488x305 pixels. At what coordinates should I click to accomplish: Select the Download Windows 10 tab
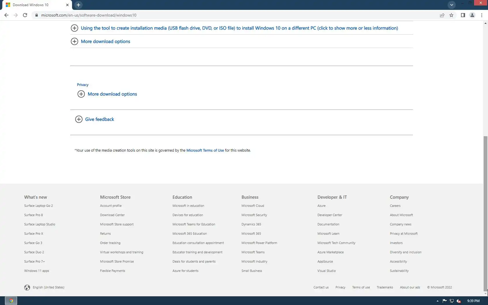pos(37,5)
